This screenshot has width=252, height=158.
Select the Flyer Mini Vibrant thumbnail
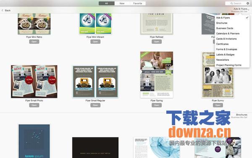coord(95,24)
